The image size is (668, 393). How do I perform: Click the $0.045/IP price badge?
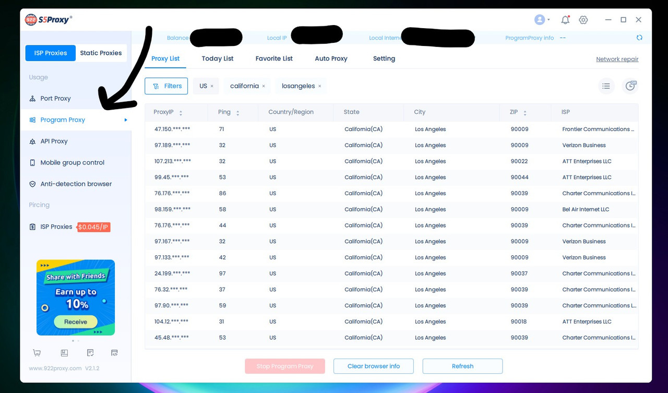click(x=94, y=227)
